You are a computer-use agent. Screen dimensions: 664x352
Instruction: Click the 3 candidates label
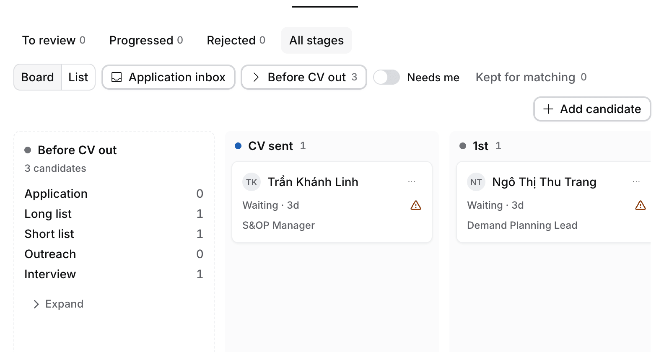[55, 168]
